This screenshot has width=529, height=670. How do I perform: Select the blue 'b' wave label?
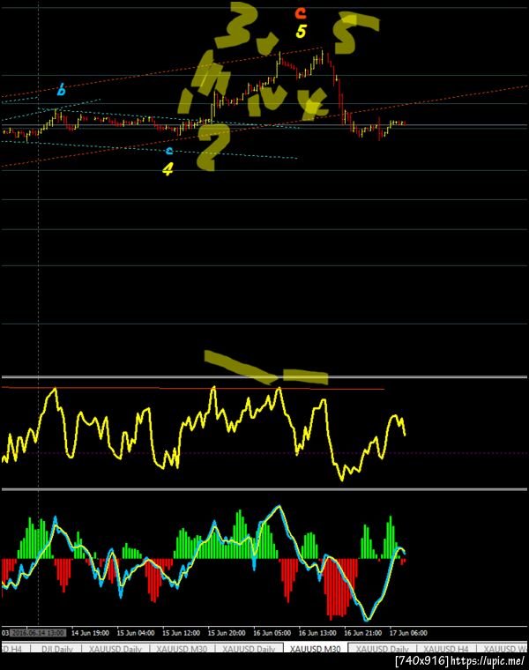pyautogui.click(x=62, y=90)
